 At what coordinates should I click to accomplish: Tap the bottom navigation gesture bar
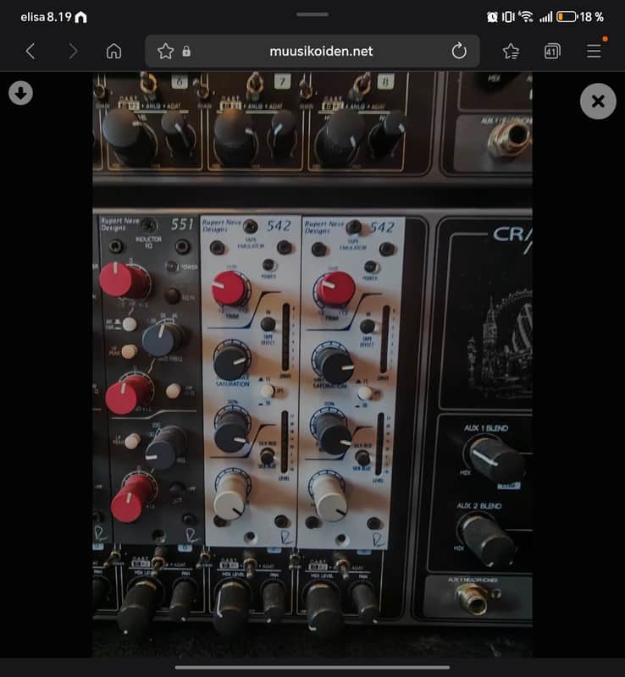[312, 668]
